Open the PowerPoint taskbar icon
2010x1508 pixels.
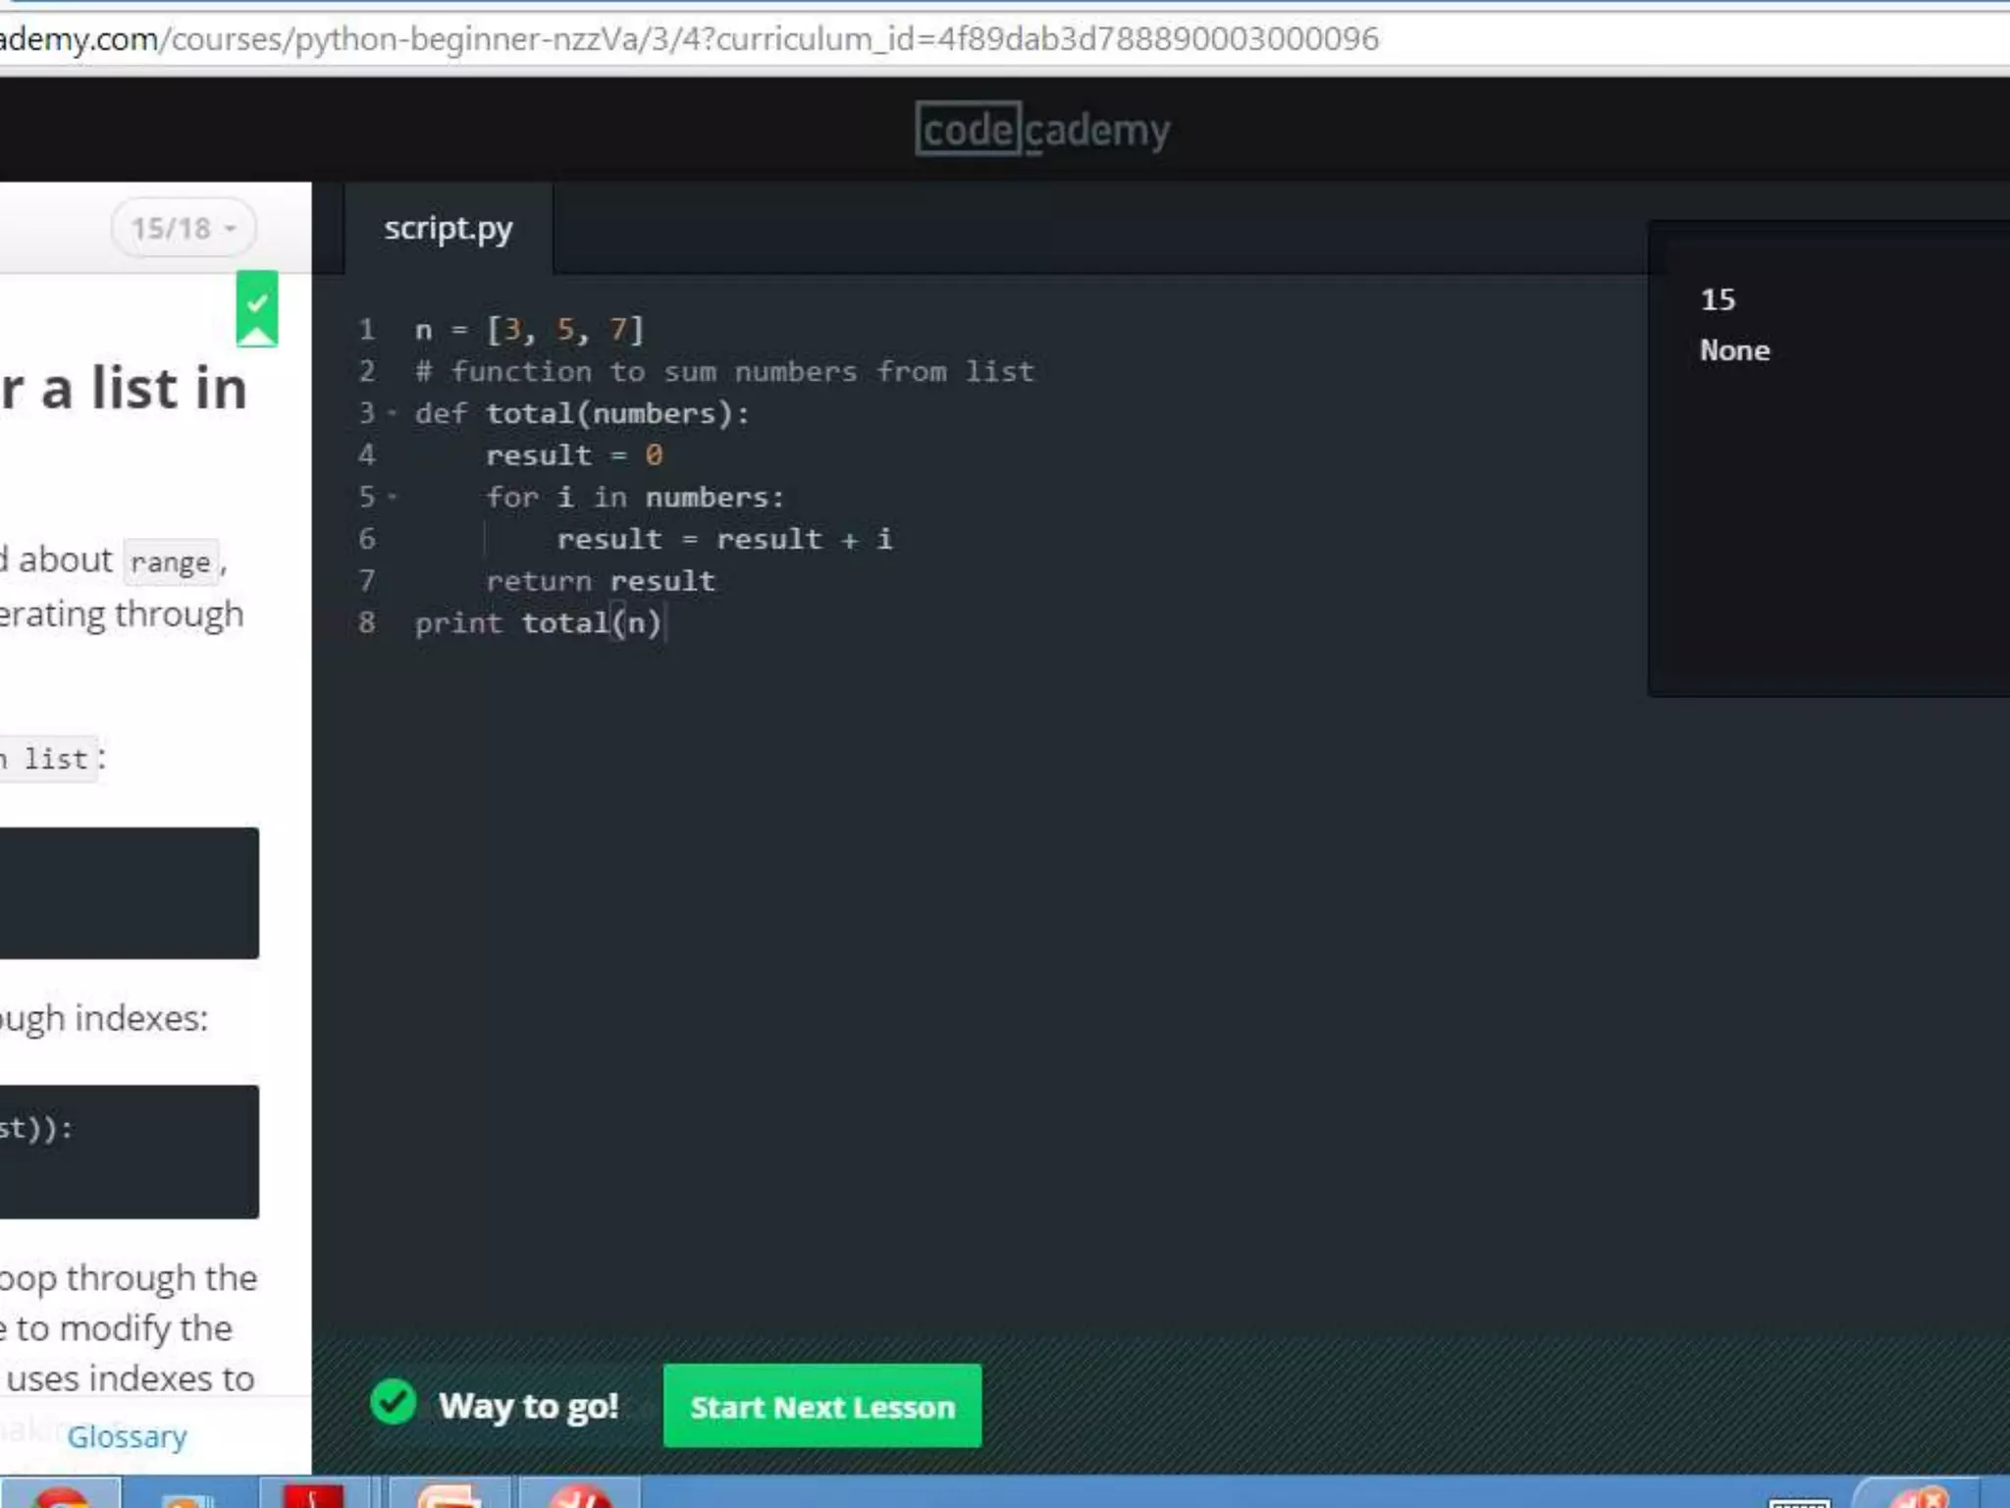pos(449,1496)
